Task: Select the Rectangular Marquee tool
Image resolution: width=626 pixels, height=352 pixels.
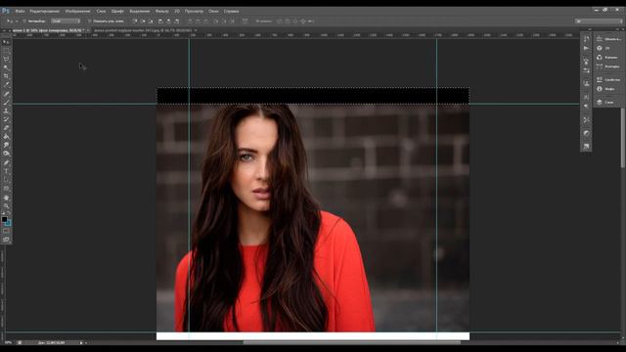Action: point(6,50)
